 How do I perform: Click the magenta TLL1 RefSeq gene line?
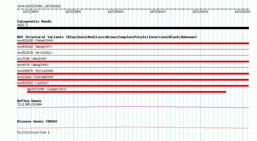pyautogui.click(x=133, y=107)
